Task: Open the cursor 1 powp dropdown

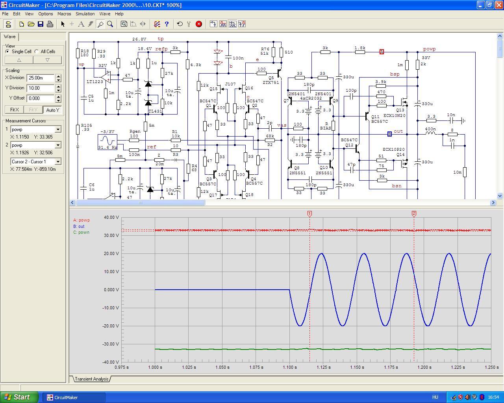Action: click(x=58, y=129)
